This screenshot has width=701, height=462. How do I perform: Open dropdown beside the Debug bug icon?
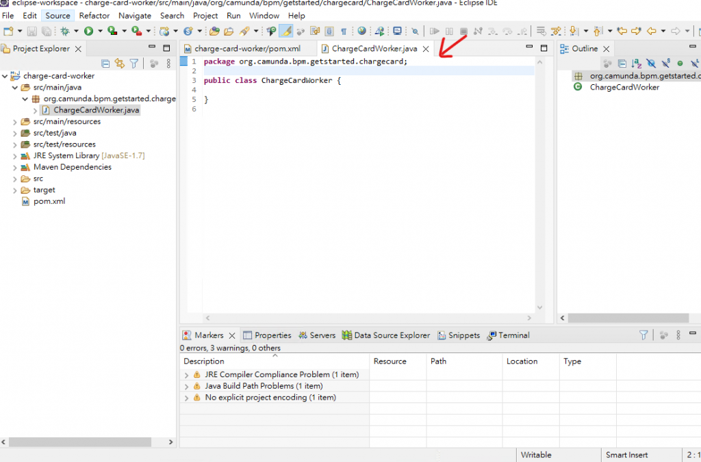[x=76, y=31]
